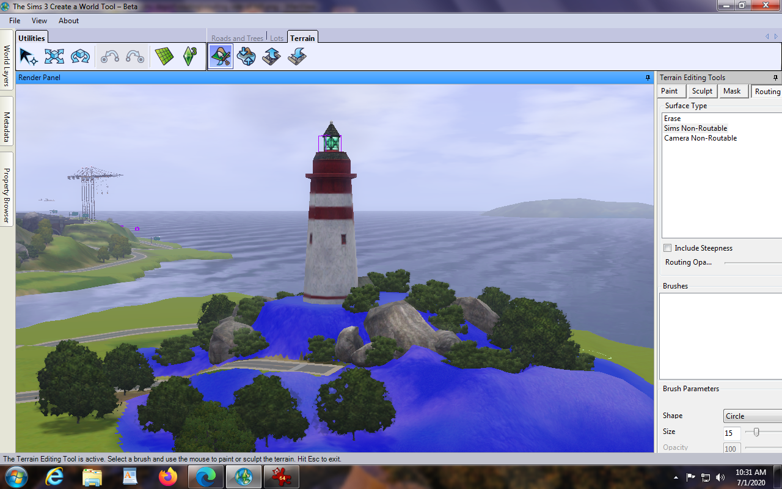
Task: Show hidden tray icons arrow
Action: coord(676,477)
